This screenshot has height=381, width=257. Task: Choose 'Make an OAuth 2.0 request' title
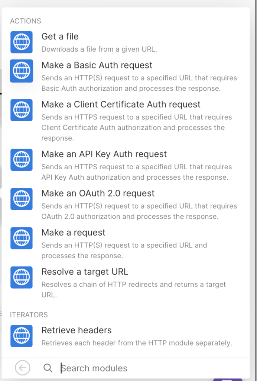point(98,193)
